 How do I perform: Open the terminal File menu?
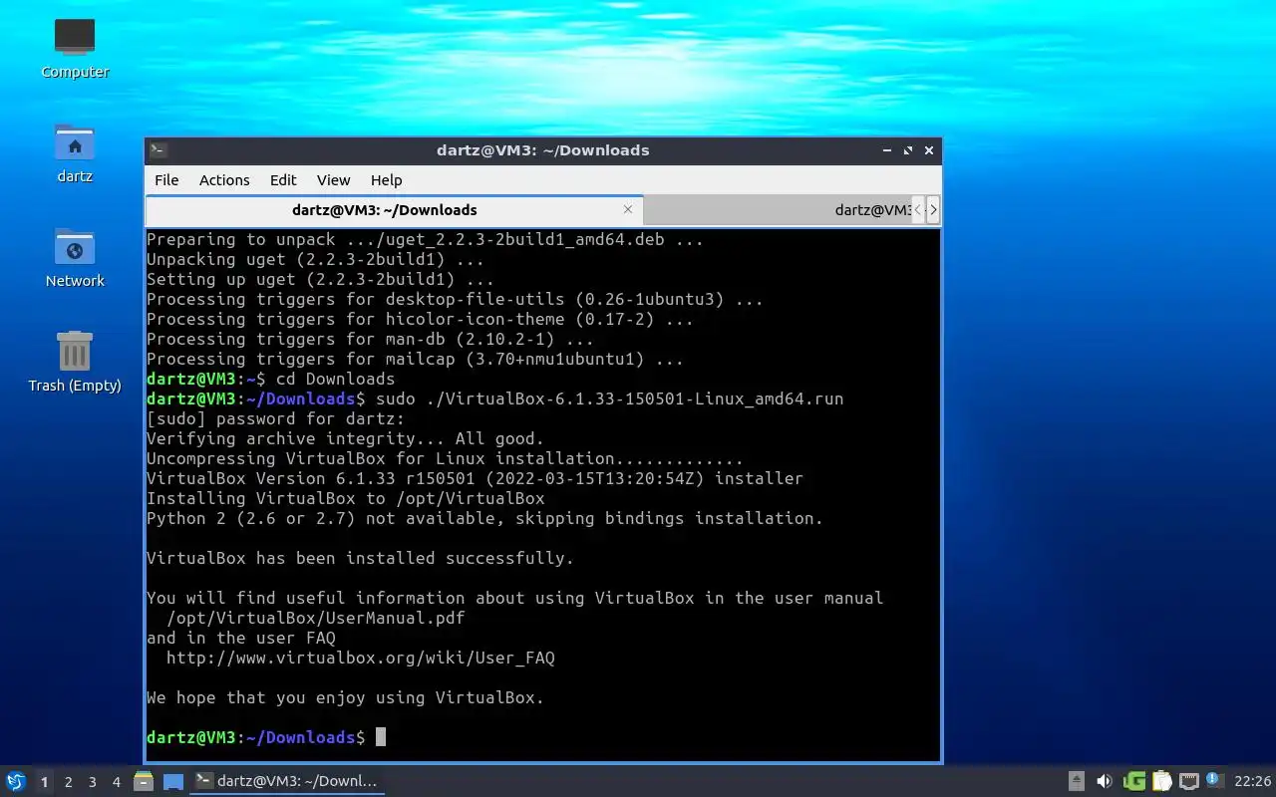click(166, 179)
